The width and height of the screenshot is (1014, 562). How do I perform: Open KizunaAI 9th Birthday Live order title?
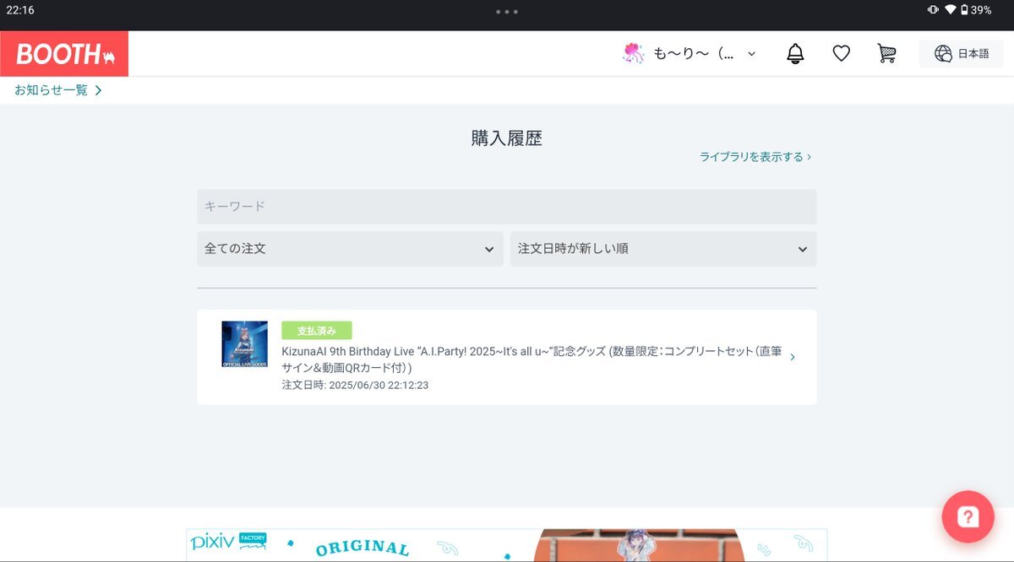tap(532, 359)
